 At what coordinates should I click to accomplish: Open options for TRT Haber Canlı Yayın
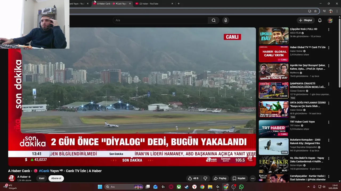point(328,122)
